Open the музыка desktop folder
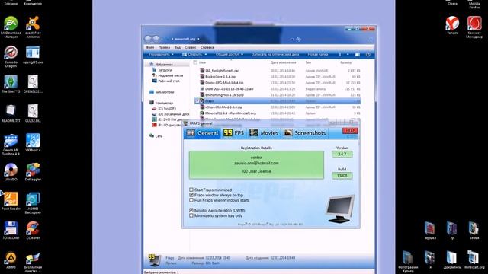Screen dimensions: 488x274 click(430, 231)
